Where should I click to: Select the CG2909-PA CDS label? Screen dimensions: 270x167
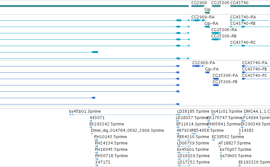coord(204,63)
